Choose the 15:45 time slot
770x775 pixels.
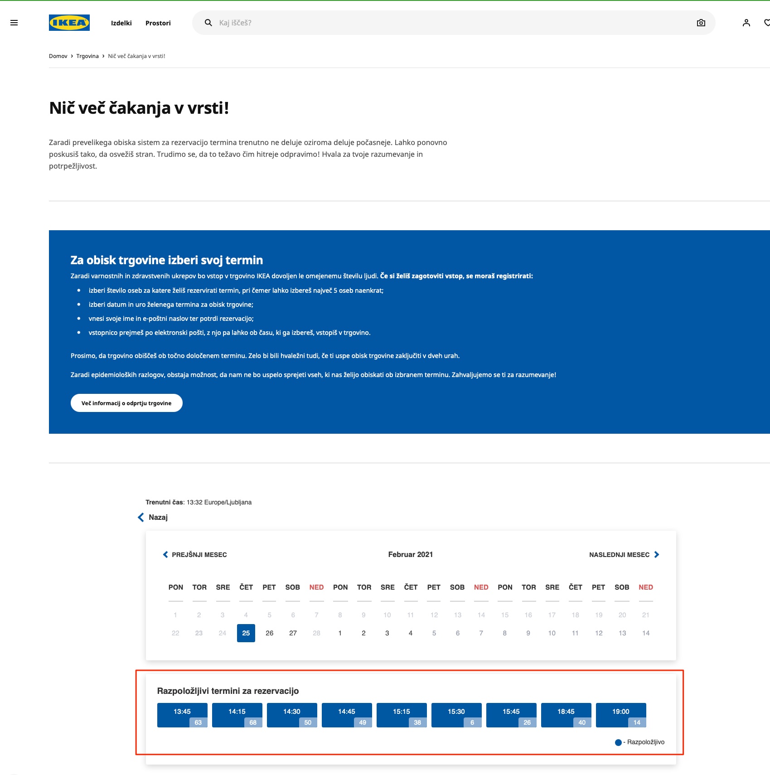(511, 715)
